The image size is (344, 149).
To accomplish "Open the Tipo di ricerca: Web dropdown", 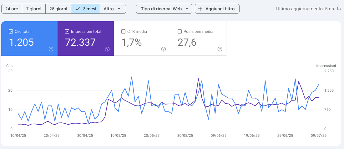I will [164, 9].
